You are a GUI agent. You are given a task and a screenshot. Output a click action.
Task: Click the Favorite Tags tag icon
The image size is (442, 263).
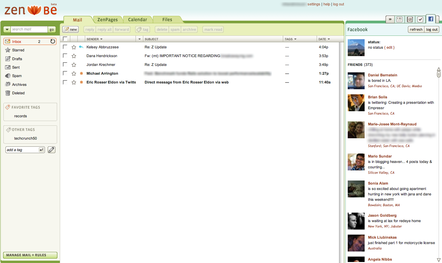[x=8, y=107]
